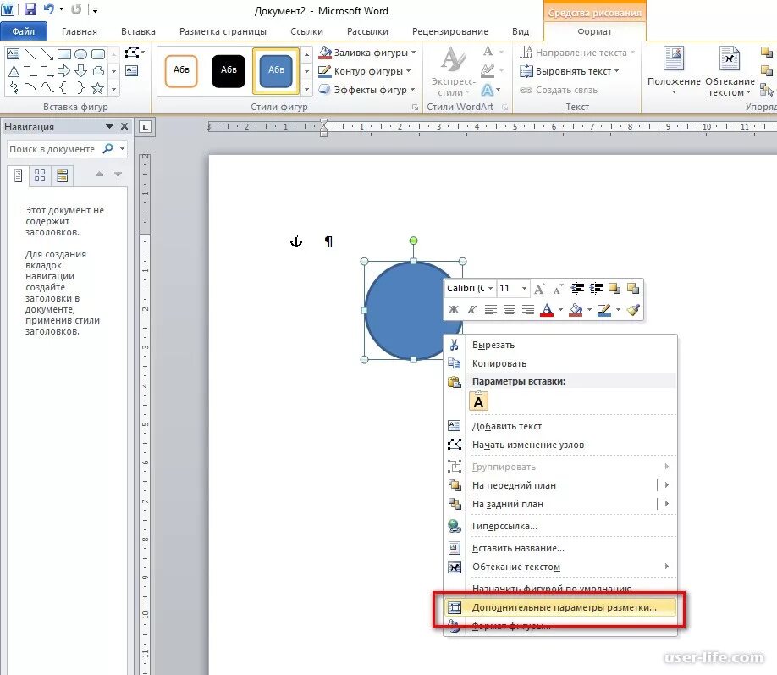Apply the blue filled 'Абв' shape style
This screenshot has width=777, height=675.
[x=276, y=70]
